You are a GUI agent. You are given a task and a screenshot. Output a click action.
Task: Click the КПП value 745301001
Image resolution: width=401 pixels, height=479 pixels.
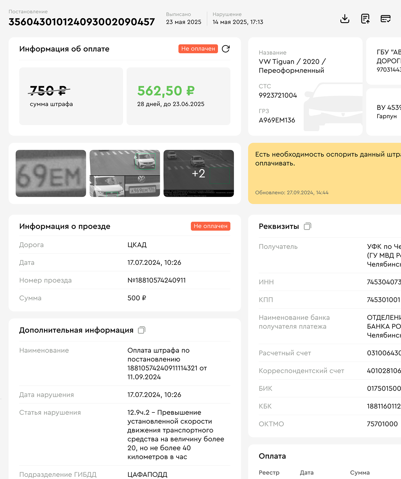(x=384, y=300)
